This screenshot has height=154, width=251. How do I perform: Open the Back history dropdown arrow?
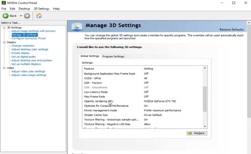(x=21, y=16)
